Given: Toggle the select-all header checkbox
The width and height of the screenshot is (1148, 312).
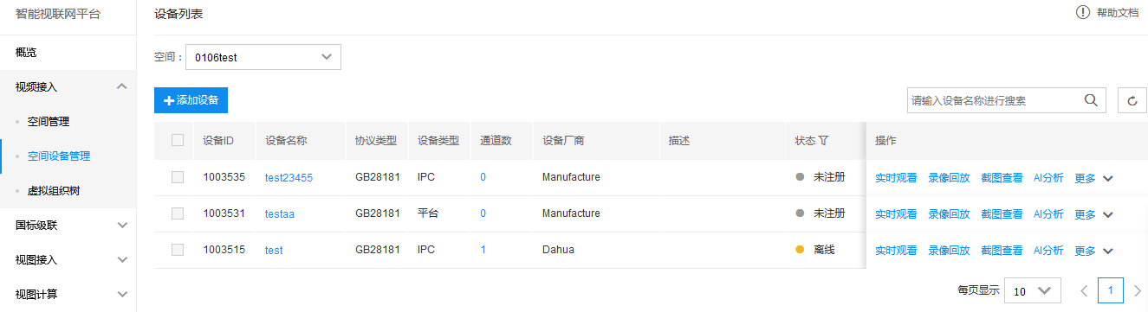Looking at the screenshot, I should coord(178,140).
